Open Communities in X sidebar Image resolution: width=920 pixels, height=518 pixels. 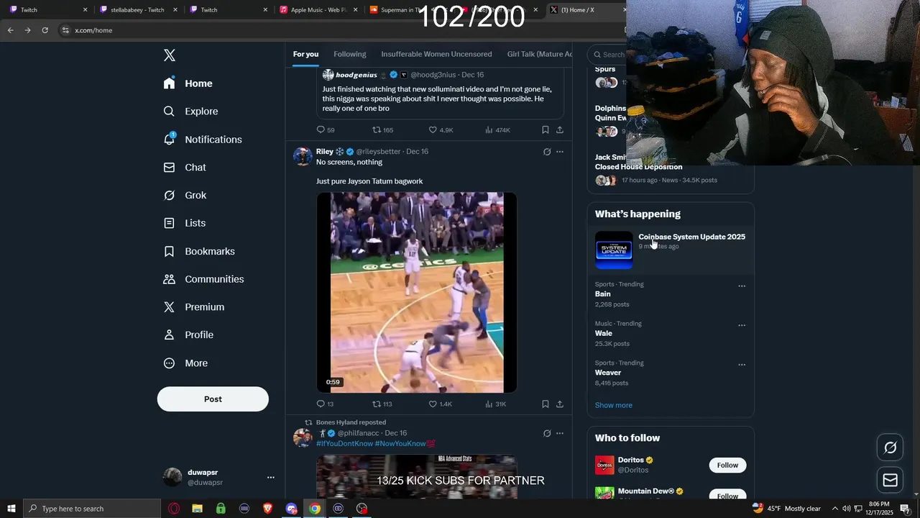click(203, 279)
